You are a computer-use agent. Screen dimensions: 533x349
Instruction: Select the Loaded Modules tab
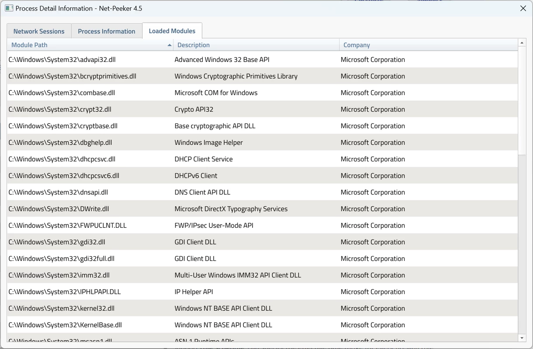[172, 31]
